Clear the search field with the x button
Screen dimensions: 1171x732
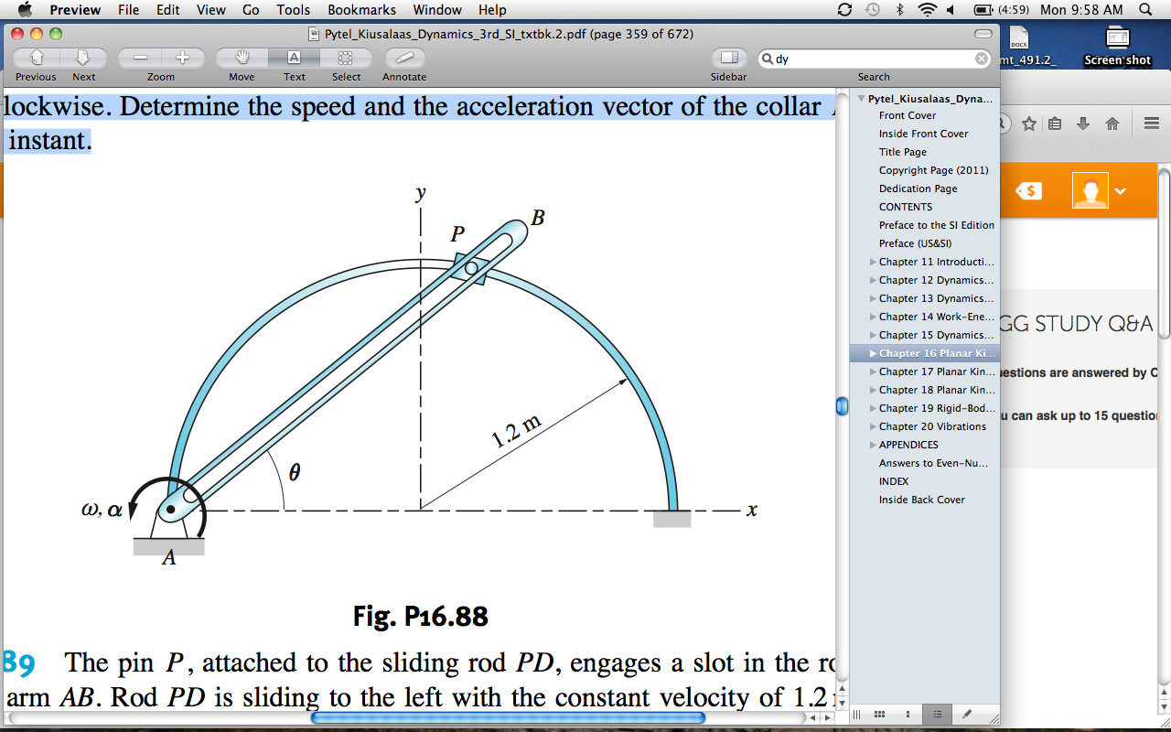pyautogui.click(x=982, y=58)
